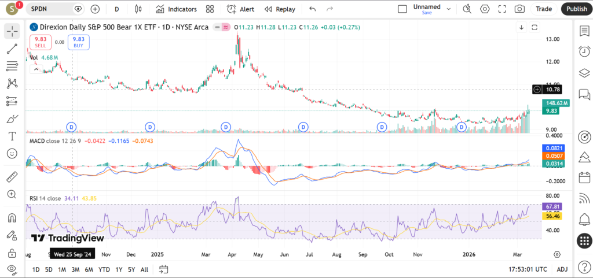
Task: Open the alerts clock icon in sidebar
Action: point(584,51)
